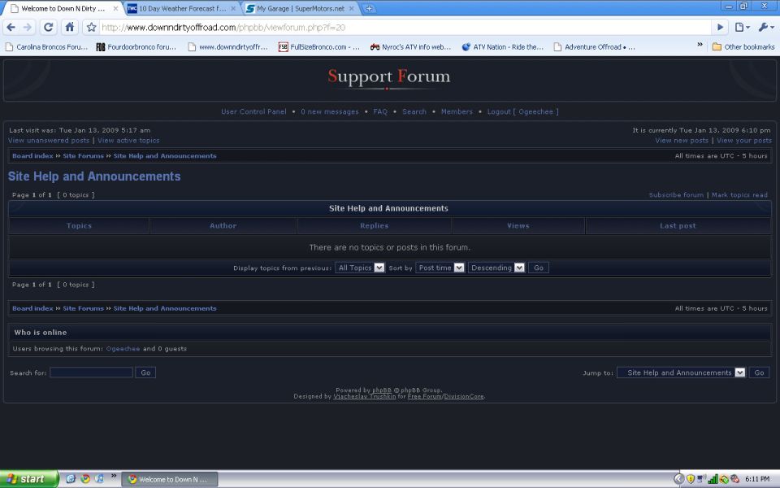This screenshot has width=780, height=488.
Task: Launch Chrome from quick launch bar
Action: click(x=85, y=478)
